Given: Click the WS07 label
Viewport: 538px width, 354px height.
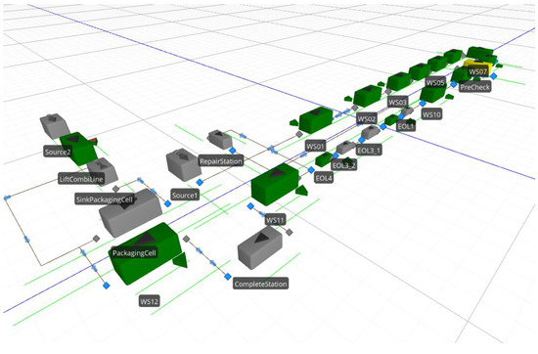Looking at the screenshot, I should pos(477,71).
